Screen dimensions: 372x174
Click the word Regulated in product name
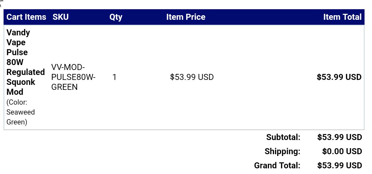pos(26,72)
